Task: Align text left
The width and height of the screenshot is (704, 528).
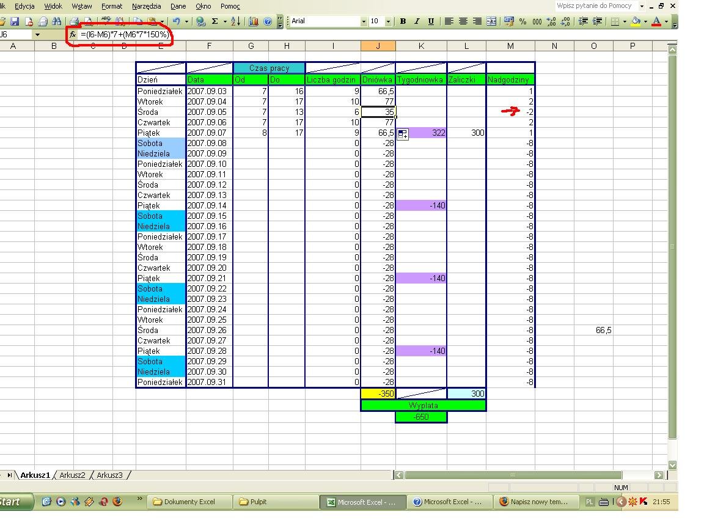Action: tap(449, 21)
